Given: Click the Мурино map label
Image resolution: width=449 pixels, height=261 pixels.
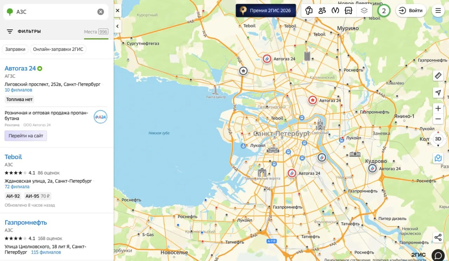Looking at the screenshot, I should [348, 28].
